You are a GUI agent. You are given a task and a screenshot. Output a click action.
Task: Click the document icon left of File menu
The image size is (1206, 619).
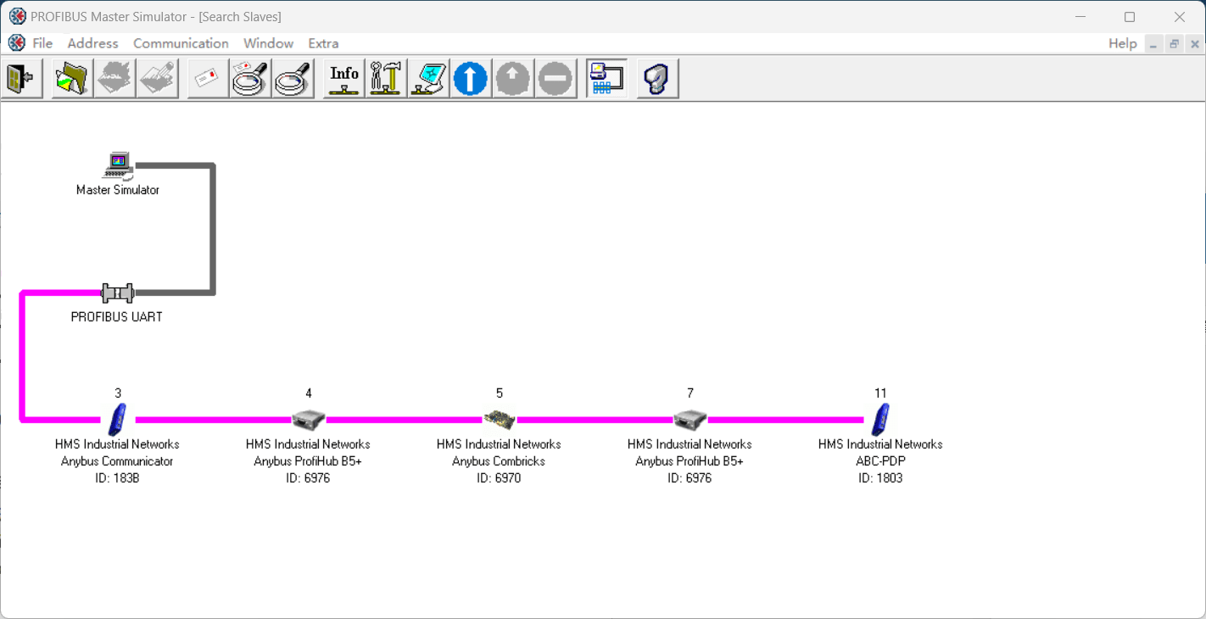(x=16, y=43)
